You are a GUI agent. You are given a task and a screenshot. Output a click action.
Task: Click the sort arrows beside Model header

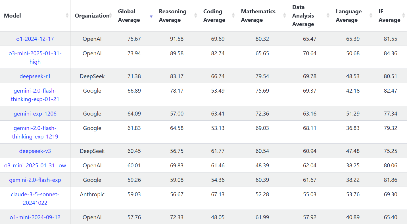[67, 16]
